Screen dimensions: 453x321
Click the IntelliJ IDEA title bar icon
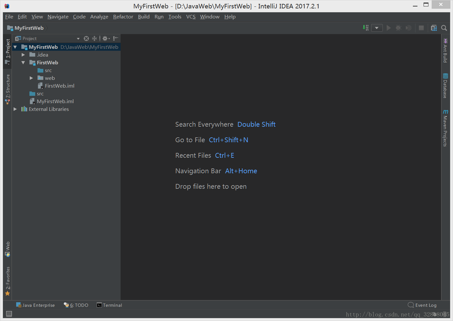point(7,6)
